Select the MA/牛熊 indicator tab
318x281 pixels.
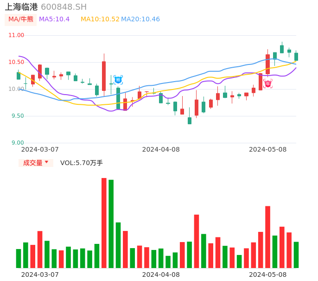[x=21, y=19]
